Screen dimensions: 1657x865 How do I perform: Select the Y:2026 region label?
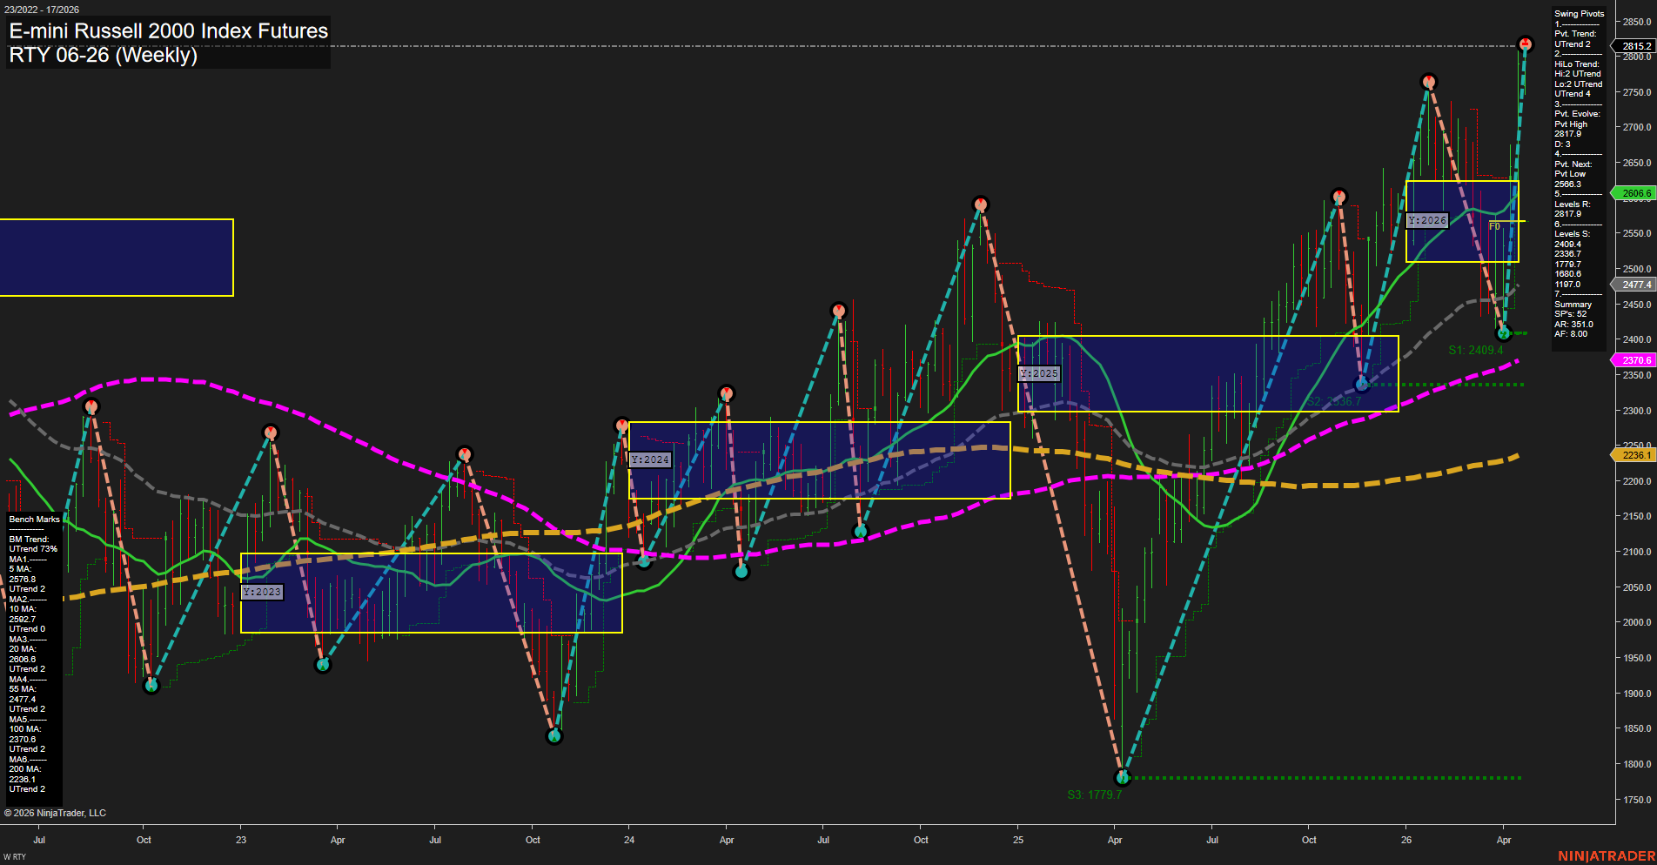tap(1426, 221)
